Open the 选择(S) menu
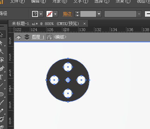 click(x=102, y=1)
